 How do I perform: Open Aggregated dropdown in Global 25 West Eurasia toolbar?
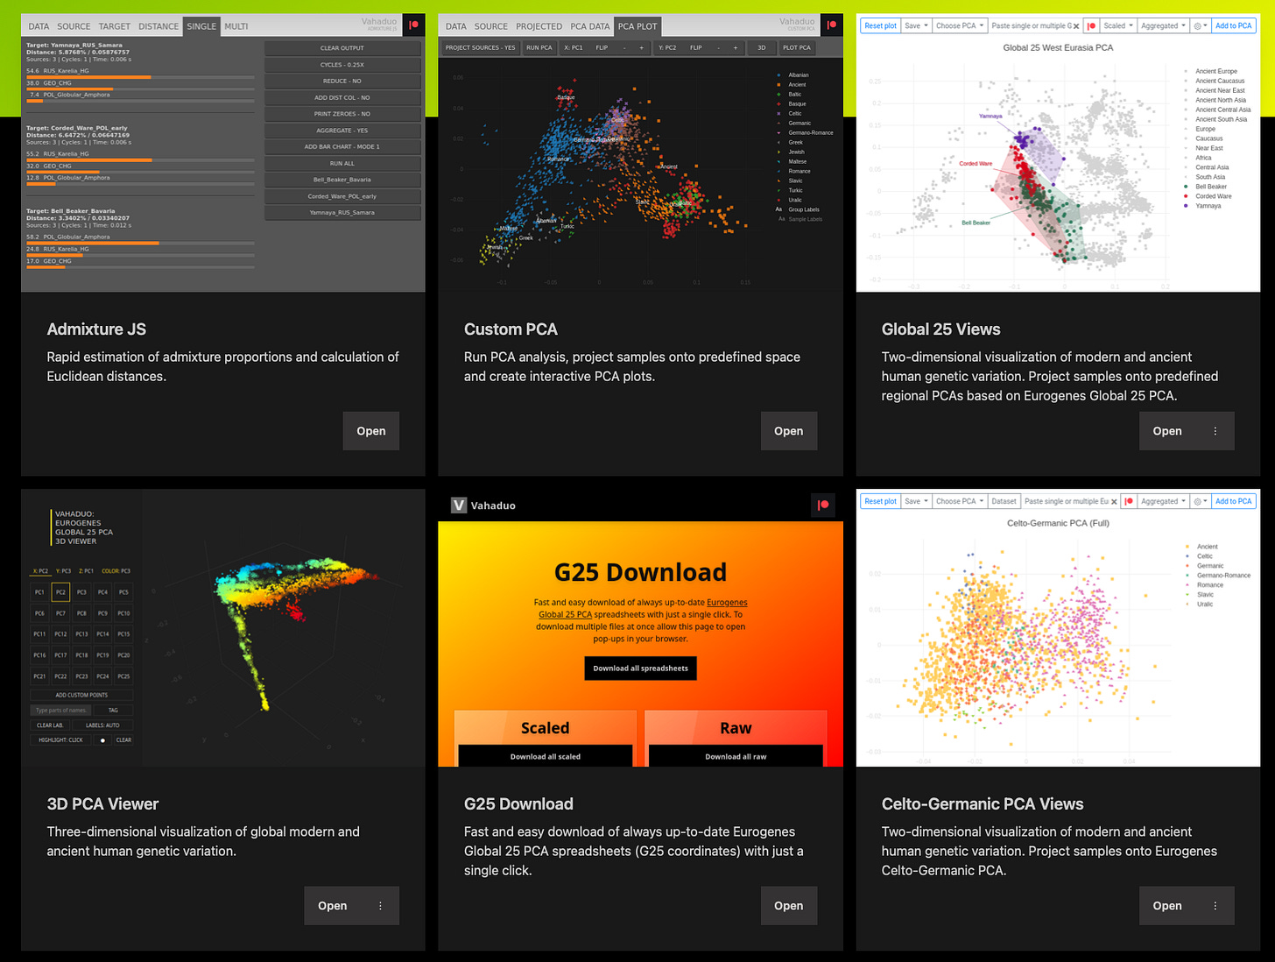pos(1163,26)
